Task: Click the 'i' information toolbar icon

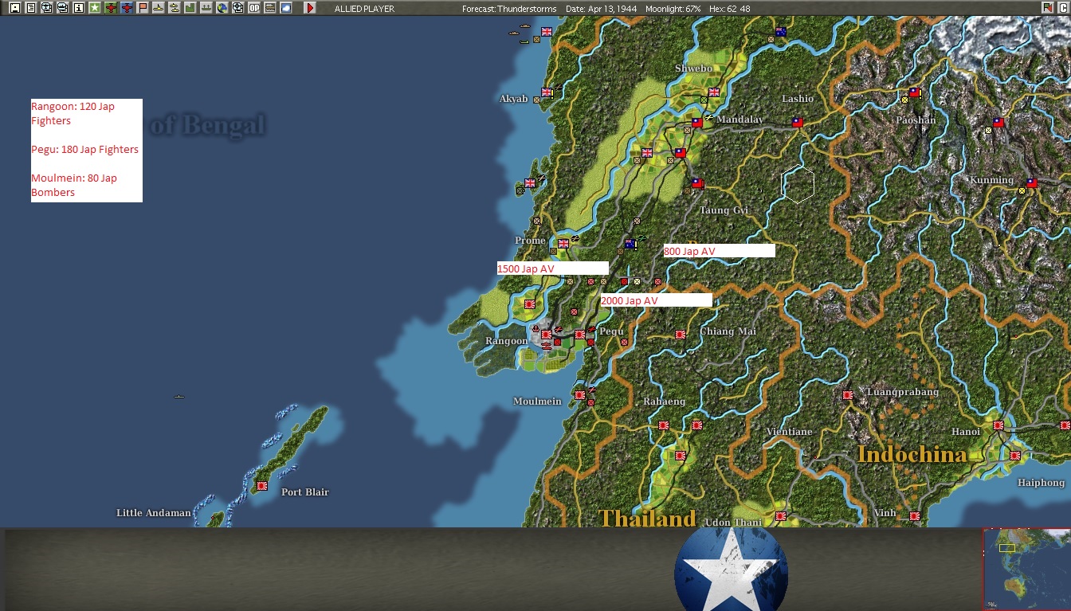Action: coord(78,8)
